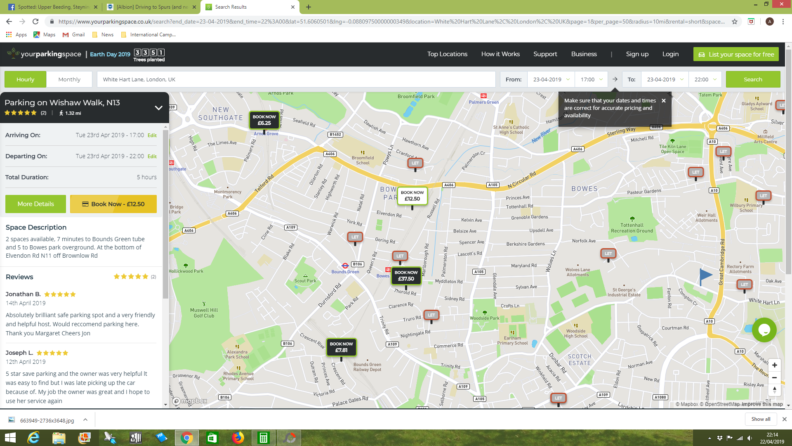792x446 pixels.
Task: Zoom out the map with minus button
Action: pyautogui.click(x=774, y=377)
